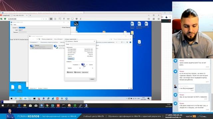Click the host Windows Start button
The width and height of the screenshot is (213, 119).
[x=3, y=106]
